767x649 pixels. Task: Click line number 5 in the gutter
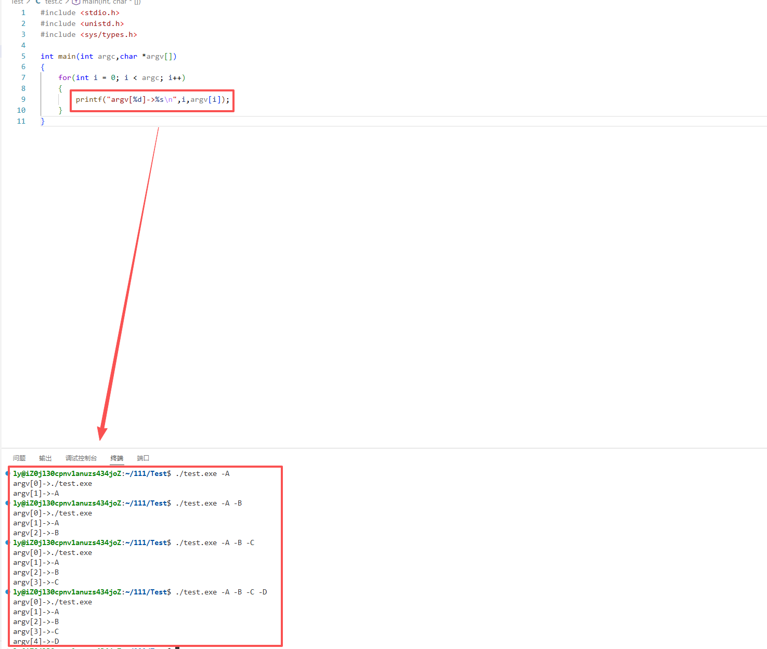pos(23,56)
